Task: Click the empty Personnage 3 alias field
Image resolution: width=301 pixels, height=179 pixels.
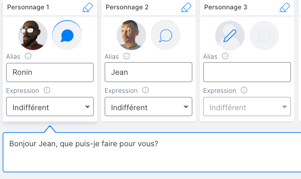Action: (247, 72)
